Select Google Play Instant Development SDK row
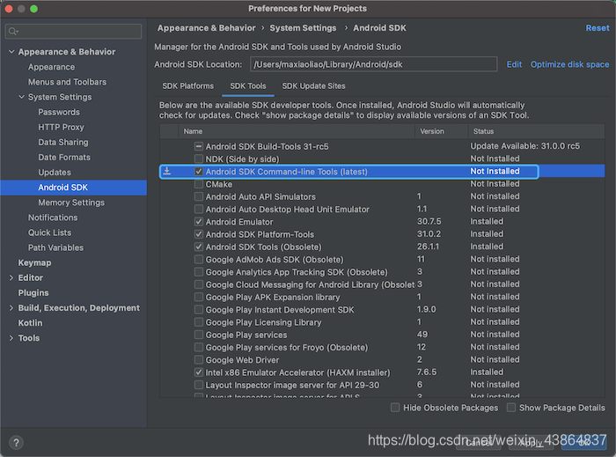616x457 pixels. [x=382, y=310]
